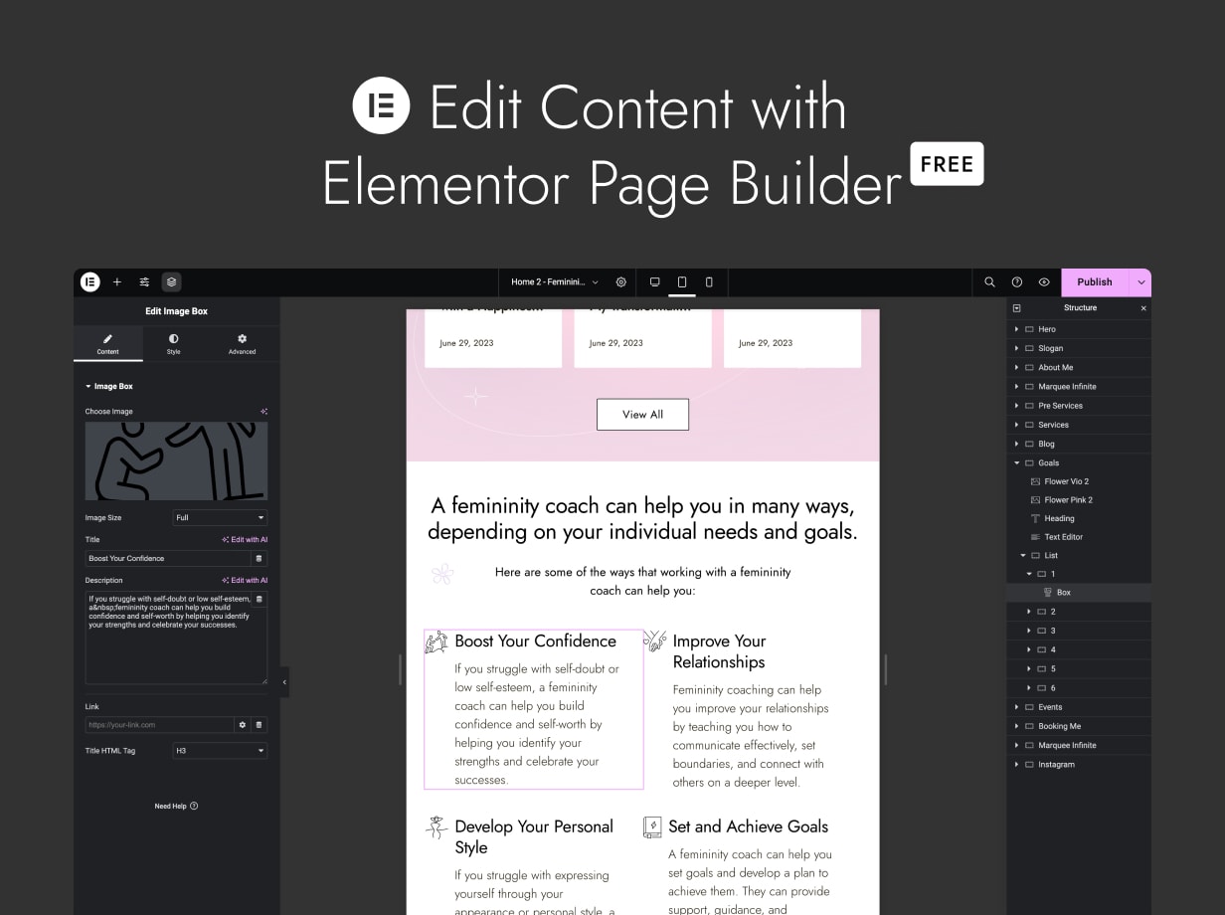Viewport: 1225px width, 915px height.
Task: Click the chosen image thumbnail
Action: [176, 460]
